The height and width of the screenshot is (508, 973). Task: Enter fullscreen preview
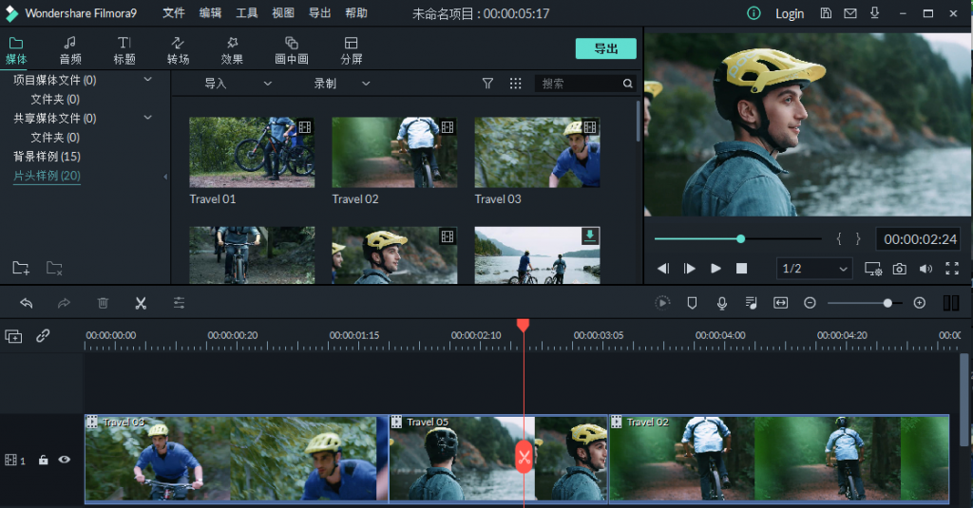pos(952,269)
